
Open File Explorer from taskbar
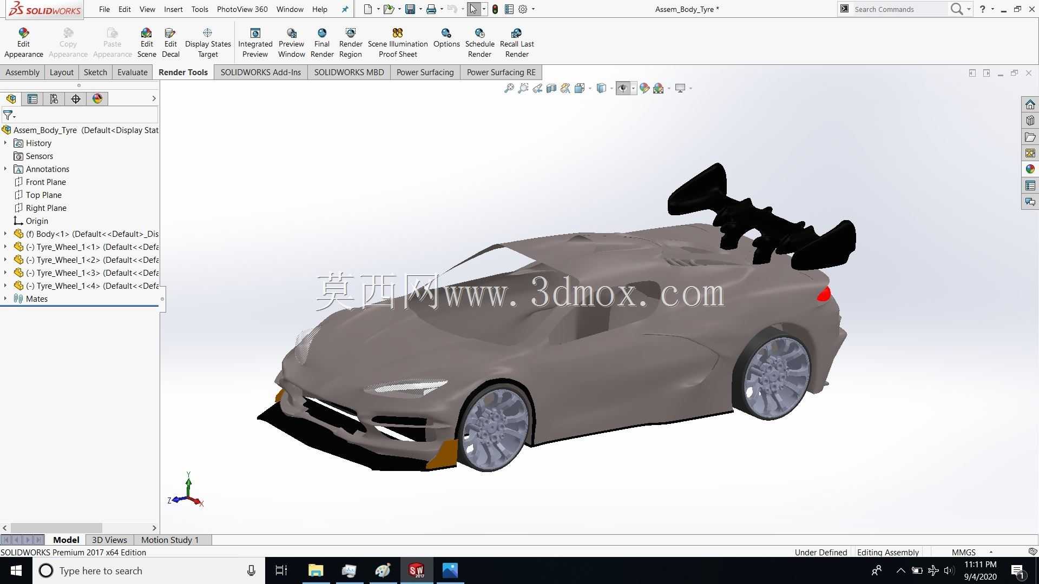(315, 570)
